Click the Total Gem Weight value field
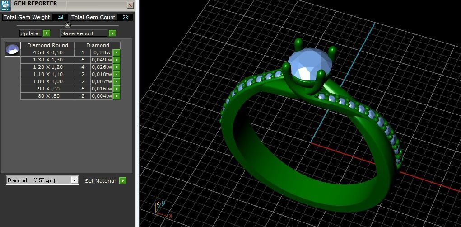Viewport: 461px width, 227px height. [x=60, y=17]
